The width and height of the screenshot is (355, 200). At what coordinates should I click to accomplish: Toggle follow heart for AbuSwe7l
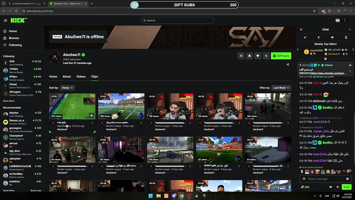[x=258, y=56]
